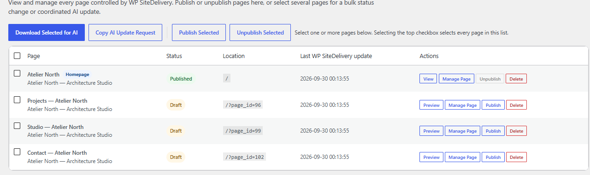Click the Homepage badge
Screen dimensions: 590x175
77,74
